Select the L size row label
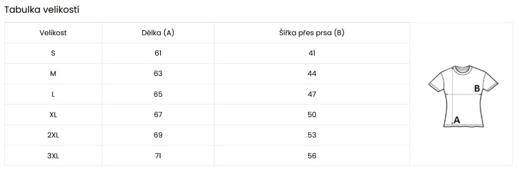 [x=53, y=94]
